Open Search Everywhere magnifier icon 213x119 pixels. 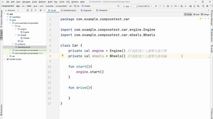[x=203, y=6]
